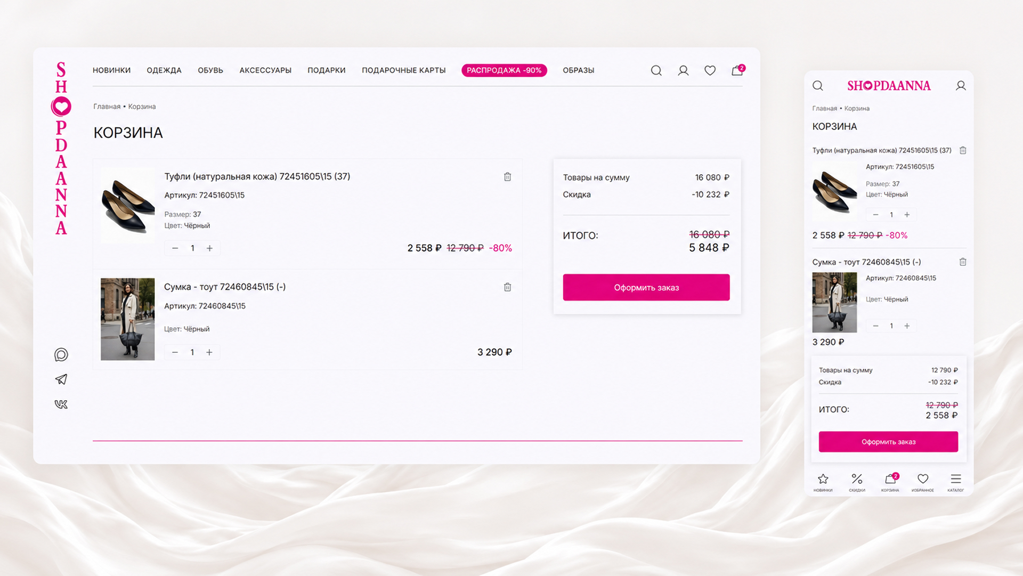
Task: Click the black shoes thumbnail on desktop
Action: (x=128, y=206)
